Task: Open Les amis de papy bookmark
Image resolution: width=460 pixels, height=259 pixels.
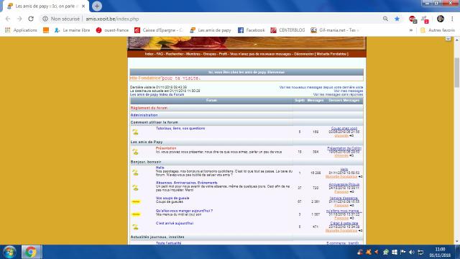Action: tap(211, 30)
